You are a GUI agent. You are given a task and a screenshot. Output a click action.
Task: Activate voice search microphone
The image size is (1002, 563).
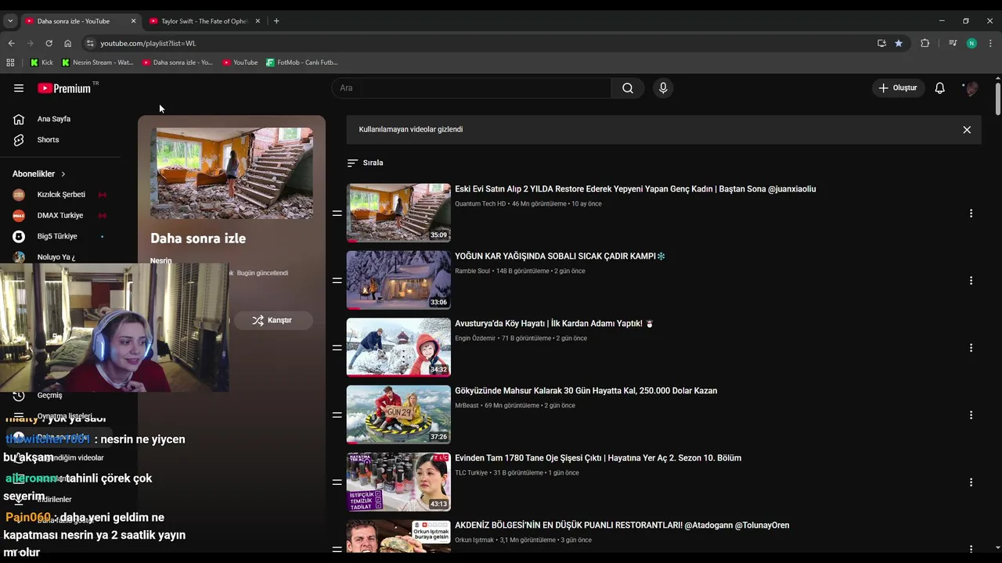pos(663,88)
